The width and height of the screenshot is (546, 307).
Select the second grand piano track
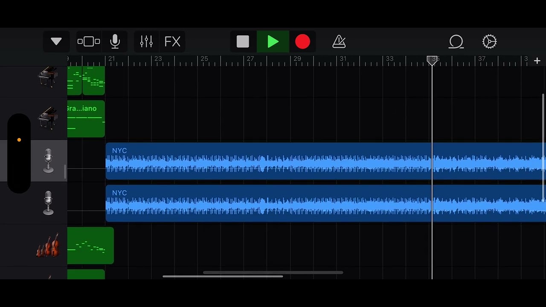coord(48,118)
